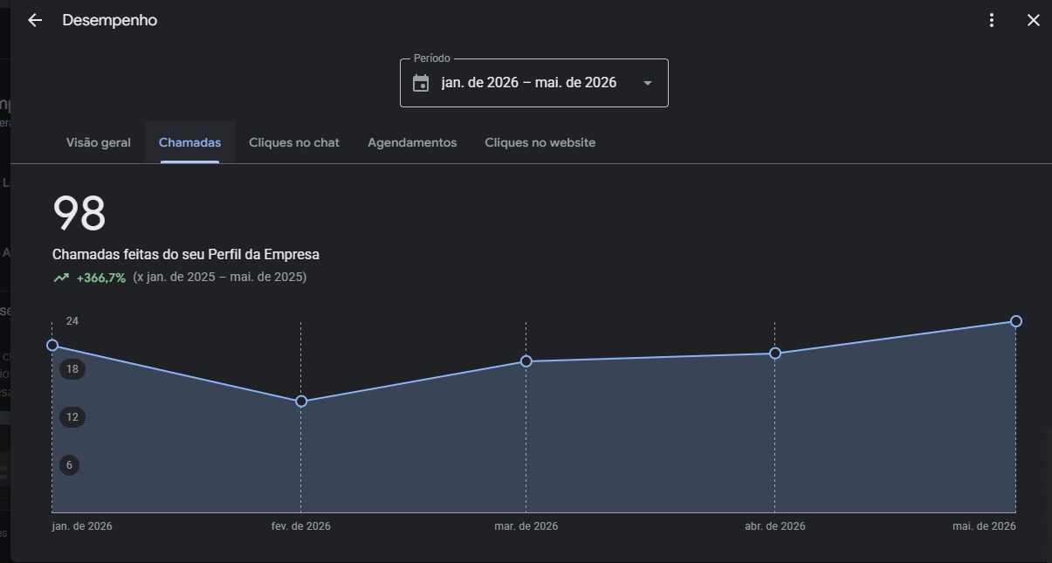1052x563 pixels.
Task: Switch to Visão geral tab
Action: click(99, 142)
